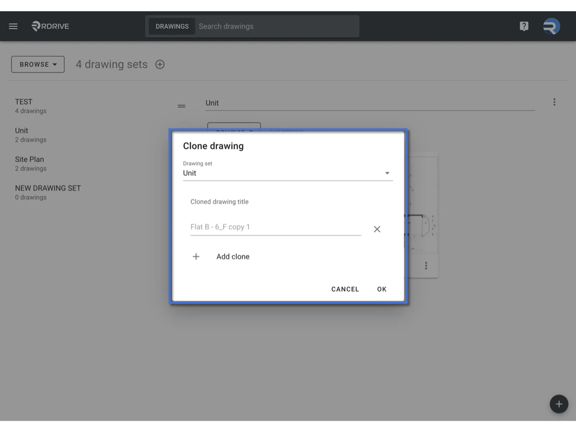
Task: Open drawing thumbnail three-dot menu
Action: pos(426,265)
